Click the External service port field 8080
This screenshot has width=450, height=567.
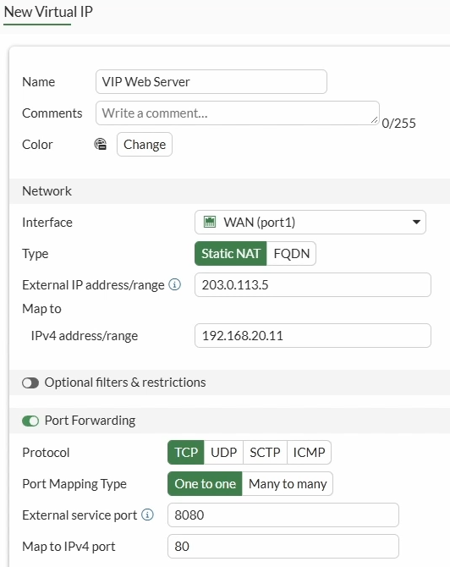[x=283, y=515]
